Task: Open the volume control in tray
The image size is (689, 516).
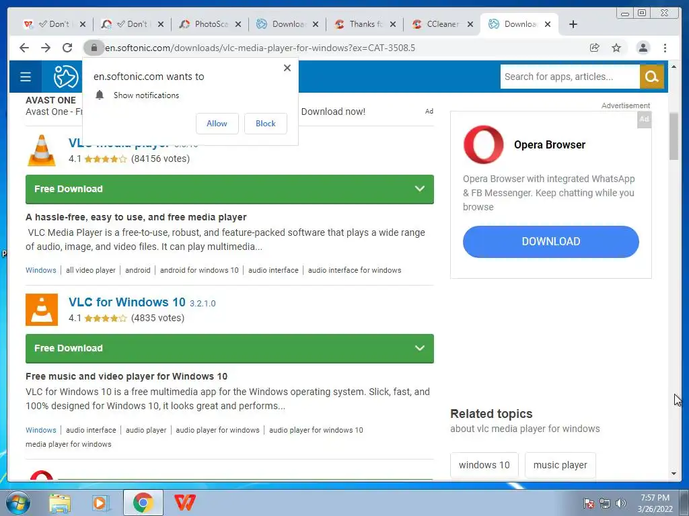Action: 621,503
